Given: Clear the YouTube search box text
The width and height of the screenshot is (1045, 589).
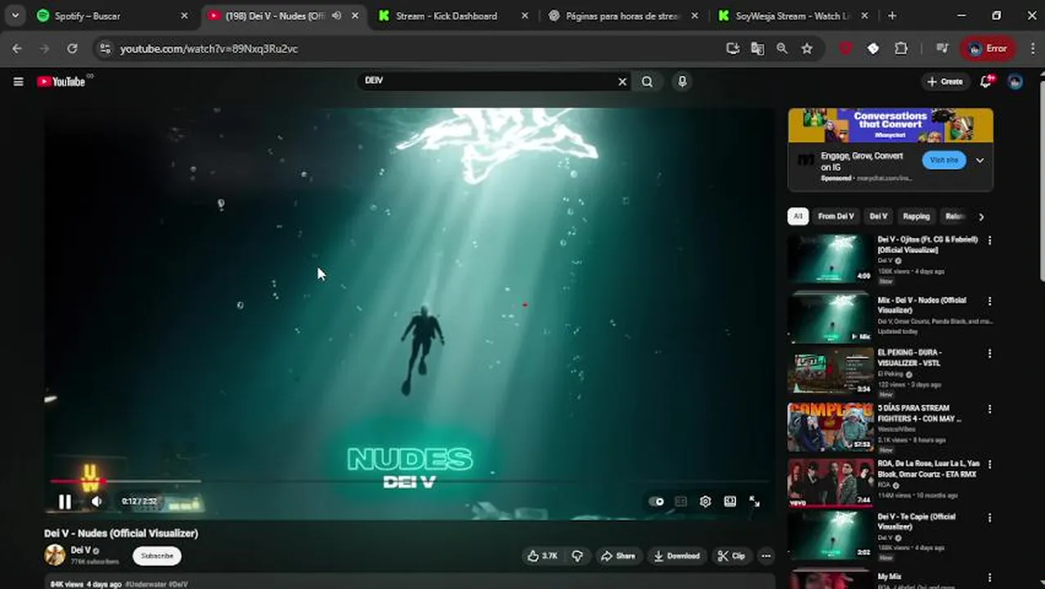Looking at the screenshot, I should coord(622,81).
